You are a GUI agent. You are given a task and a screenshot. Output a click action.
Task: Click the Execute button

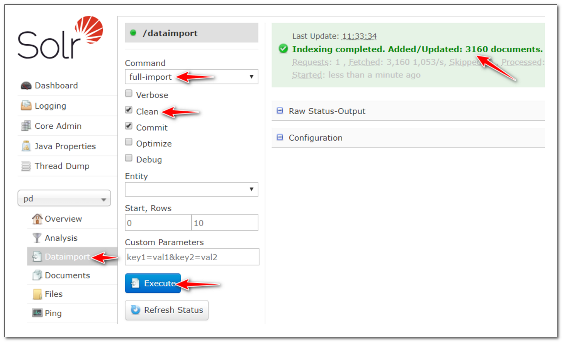coord(153,283)
